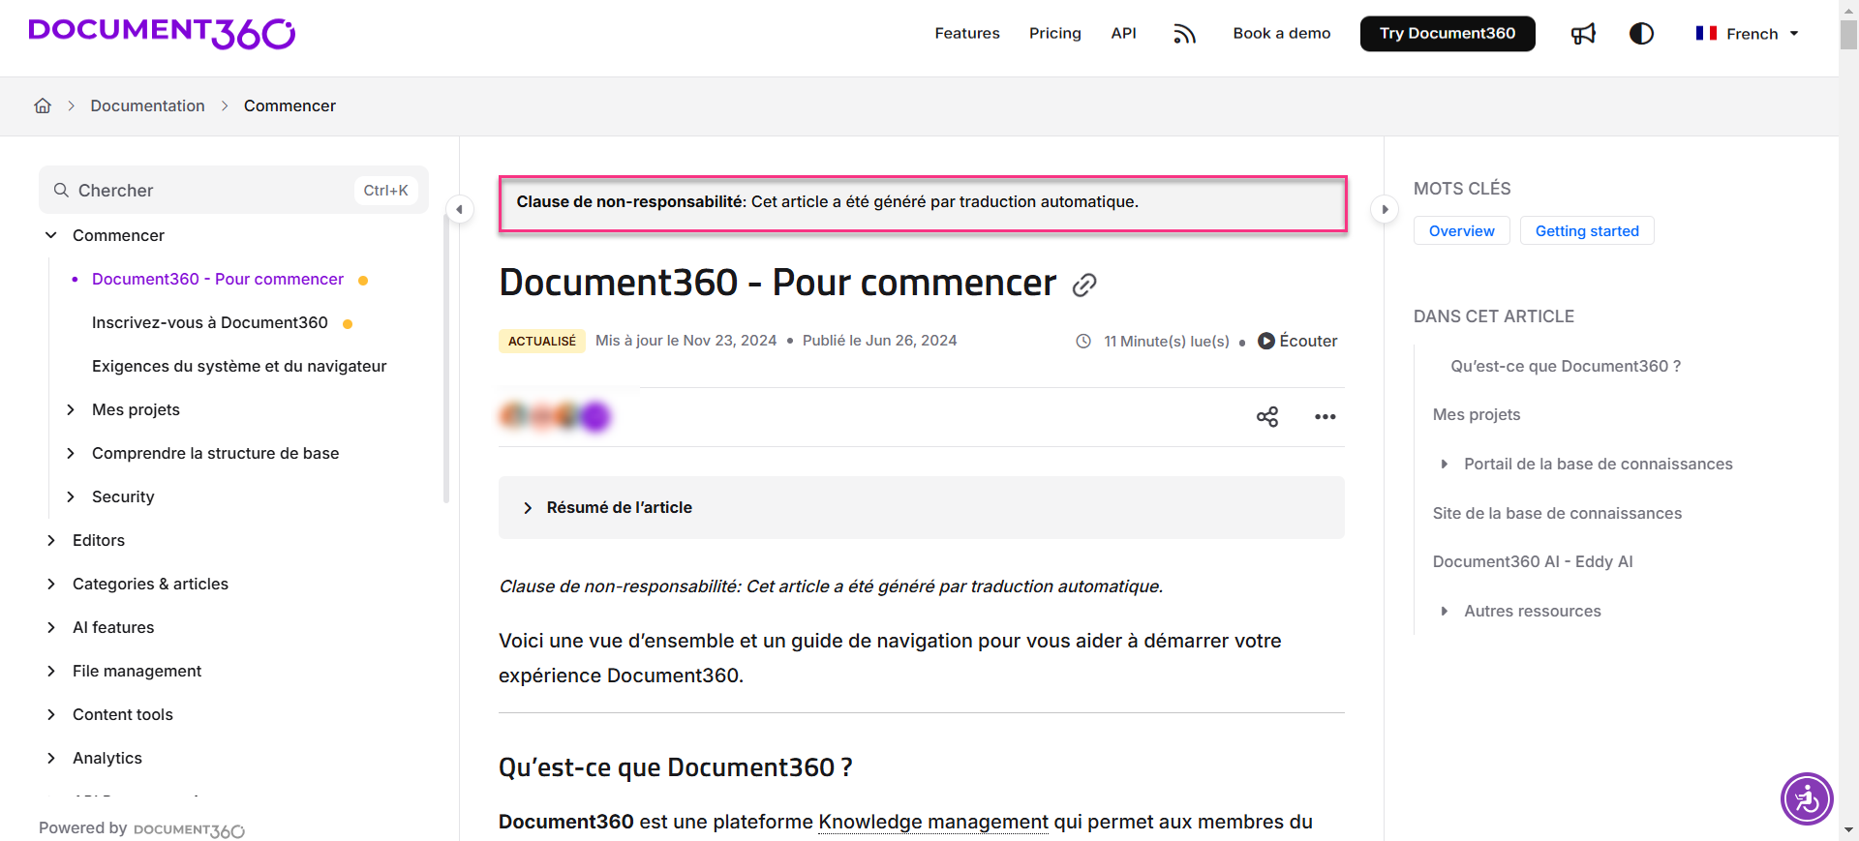Click the ACTUALISÉ badge
The image size is (1859, 841).
click(x=542, y=341)
